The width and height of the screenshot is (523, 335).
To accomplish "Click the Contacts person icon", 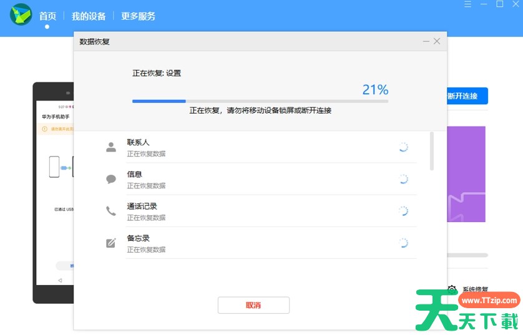I will point(111,147).
